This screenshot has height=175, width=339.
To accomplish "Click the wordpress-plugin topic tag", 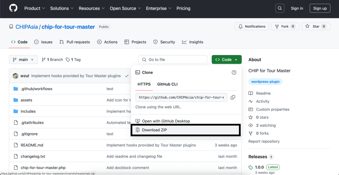I will 265,82.
